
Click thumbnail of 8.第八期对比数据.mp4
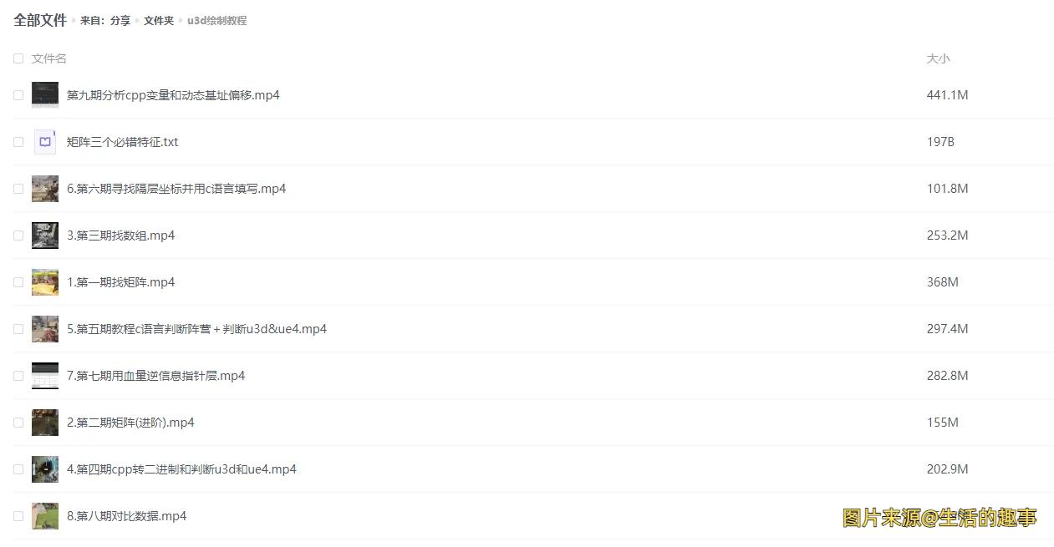[x=45, y=516]
